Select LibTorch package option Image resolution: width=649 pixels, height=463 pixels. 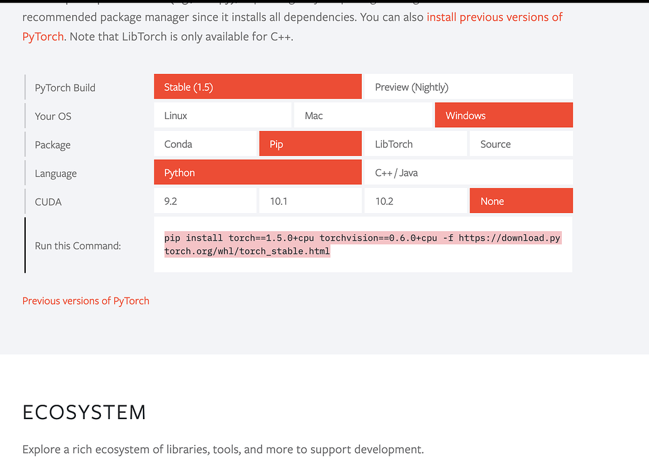pyautogui.click(x=416, y=144)
